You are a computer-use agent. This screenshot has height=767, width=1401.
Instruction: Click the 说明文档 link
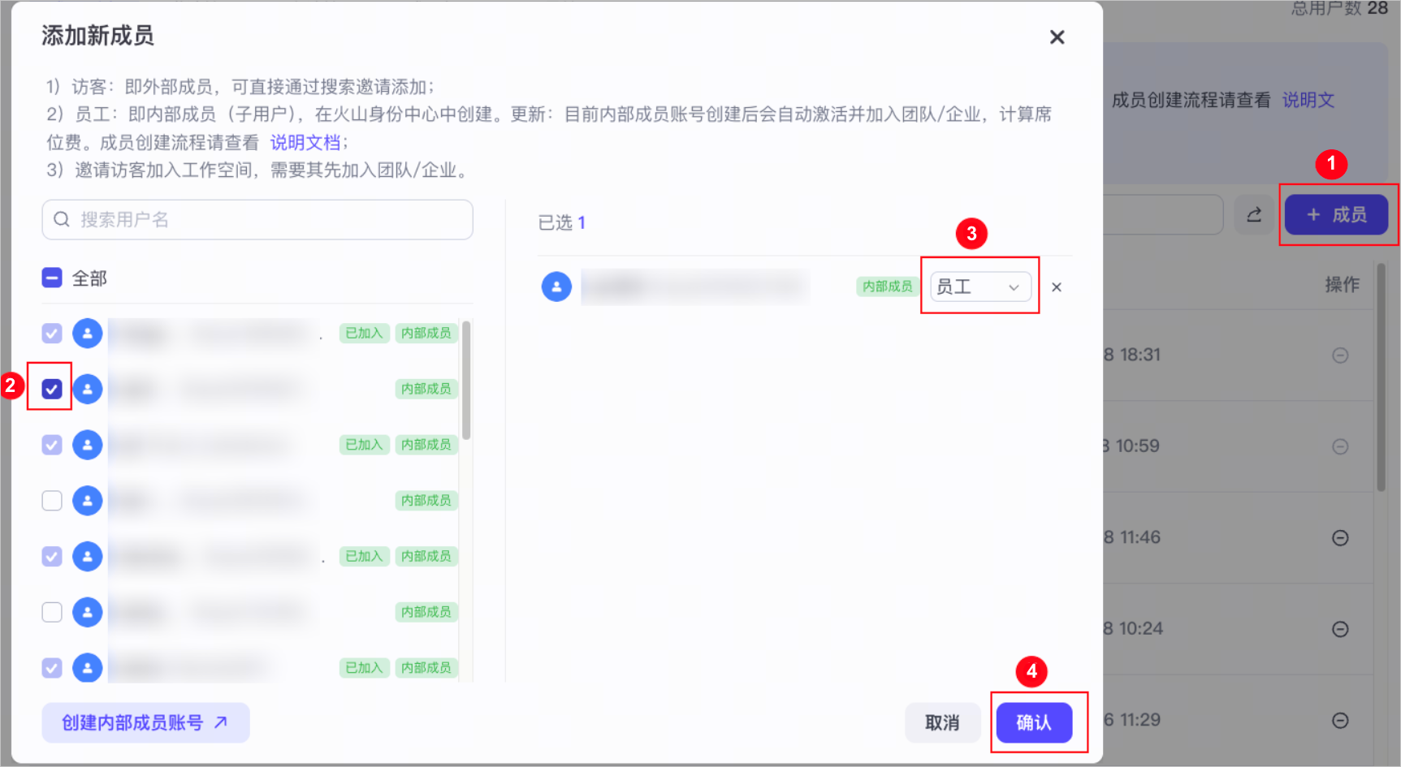click(305, 143)
